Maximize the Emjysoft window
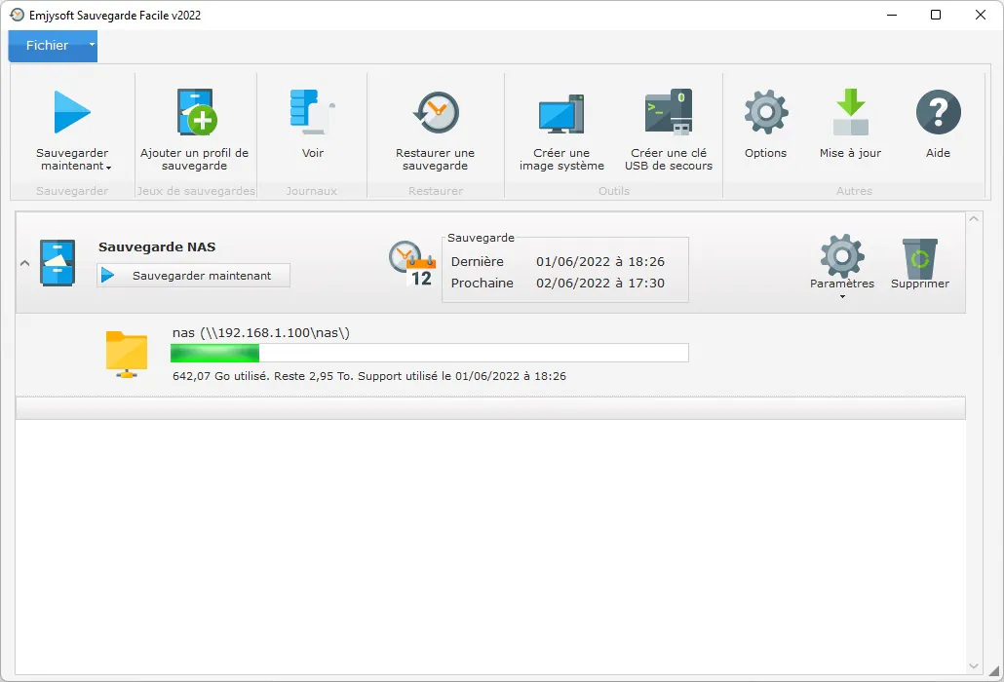Screen dimensions: 1004x682 pos(936,15)
